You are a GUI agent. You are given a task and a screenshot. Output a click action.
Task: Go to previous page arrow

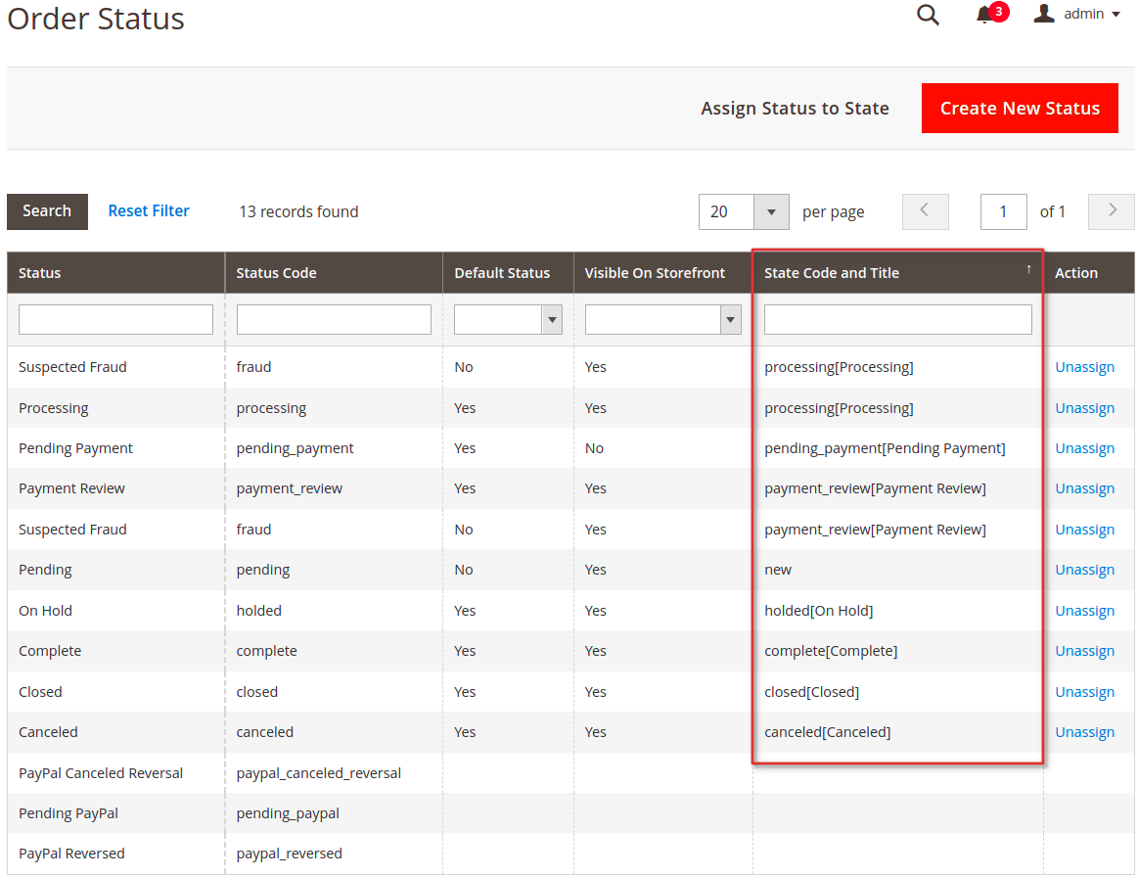pos(925,211)
